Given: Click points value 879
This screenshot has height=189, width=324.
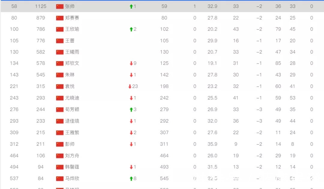Looking at the screenshot, I should click(x=41, y=18).
